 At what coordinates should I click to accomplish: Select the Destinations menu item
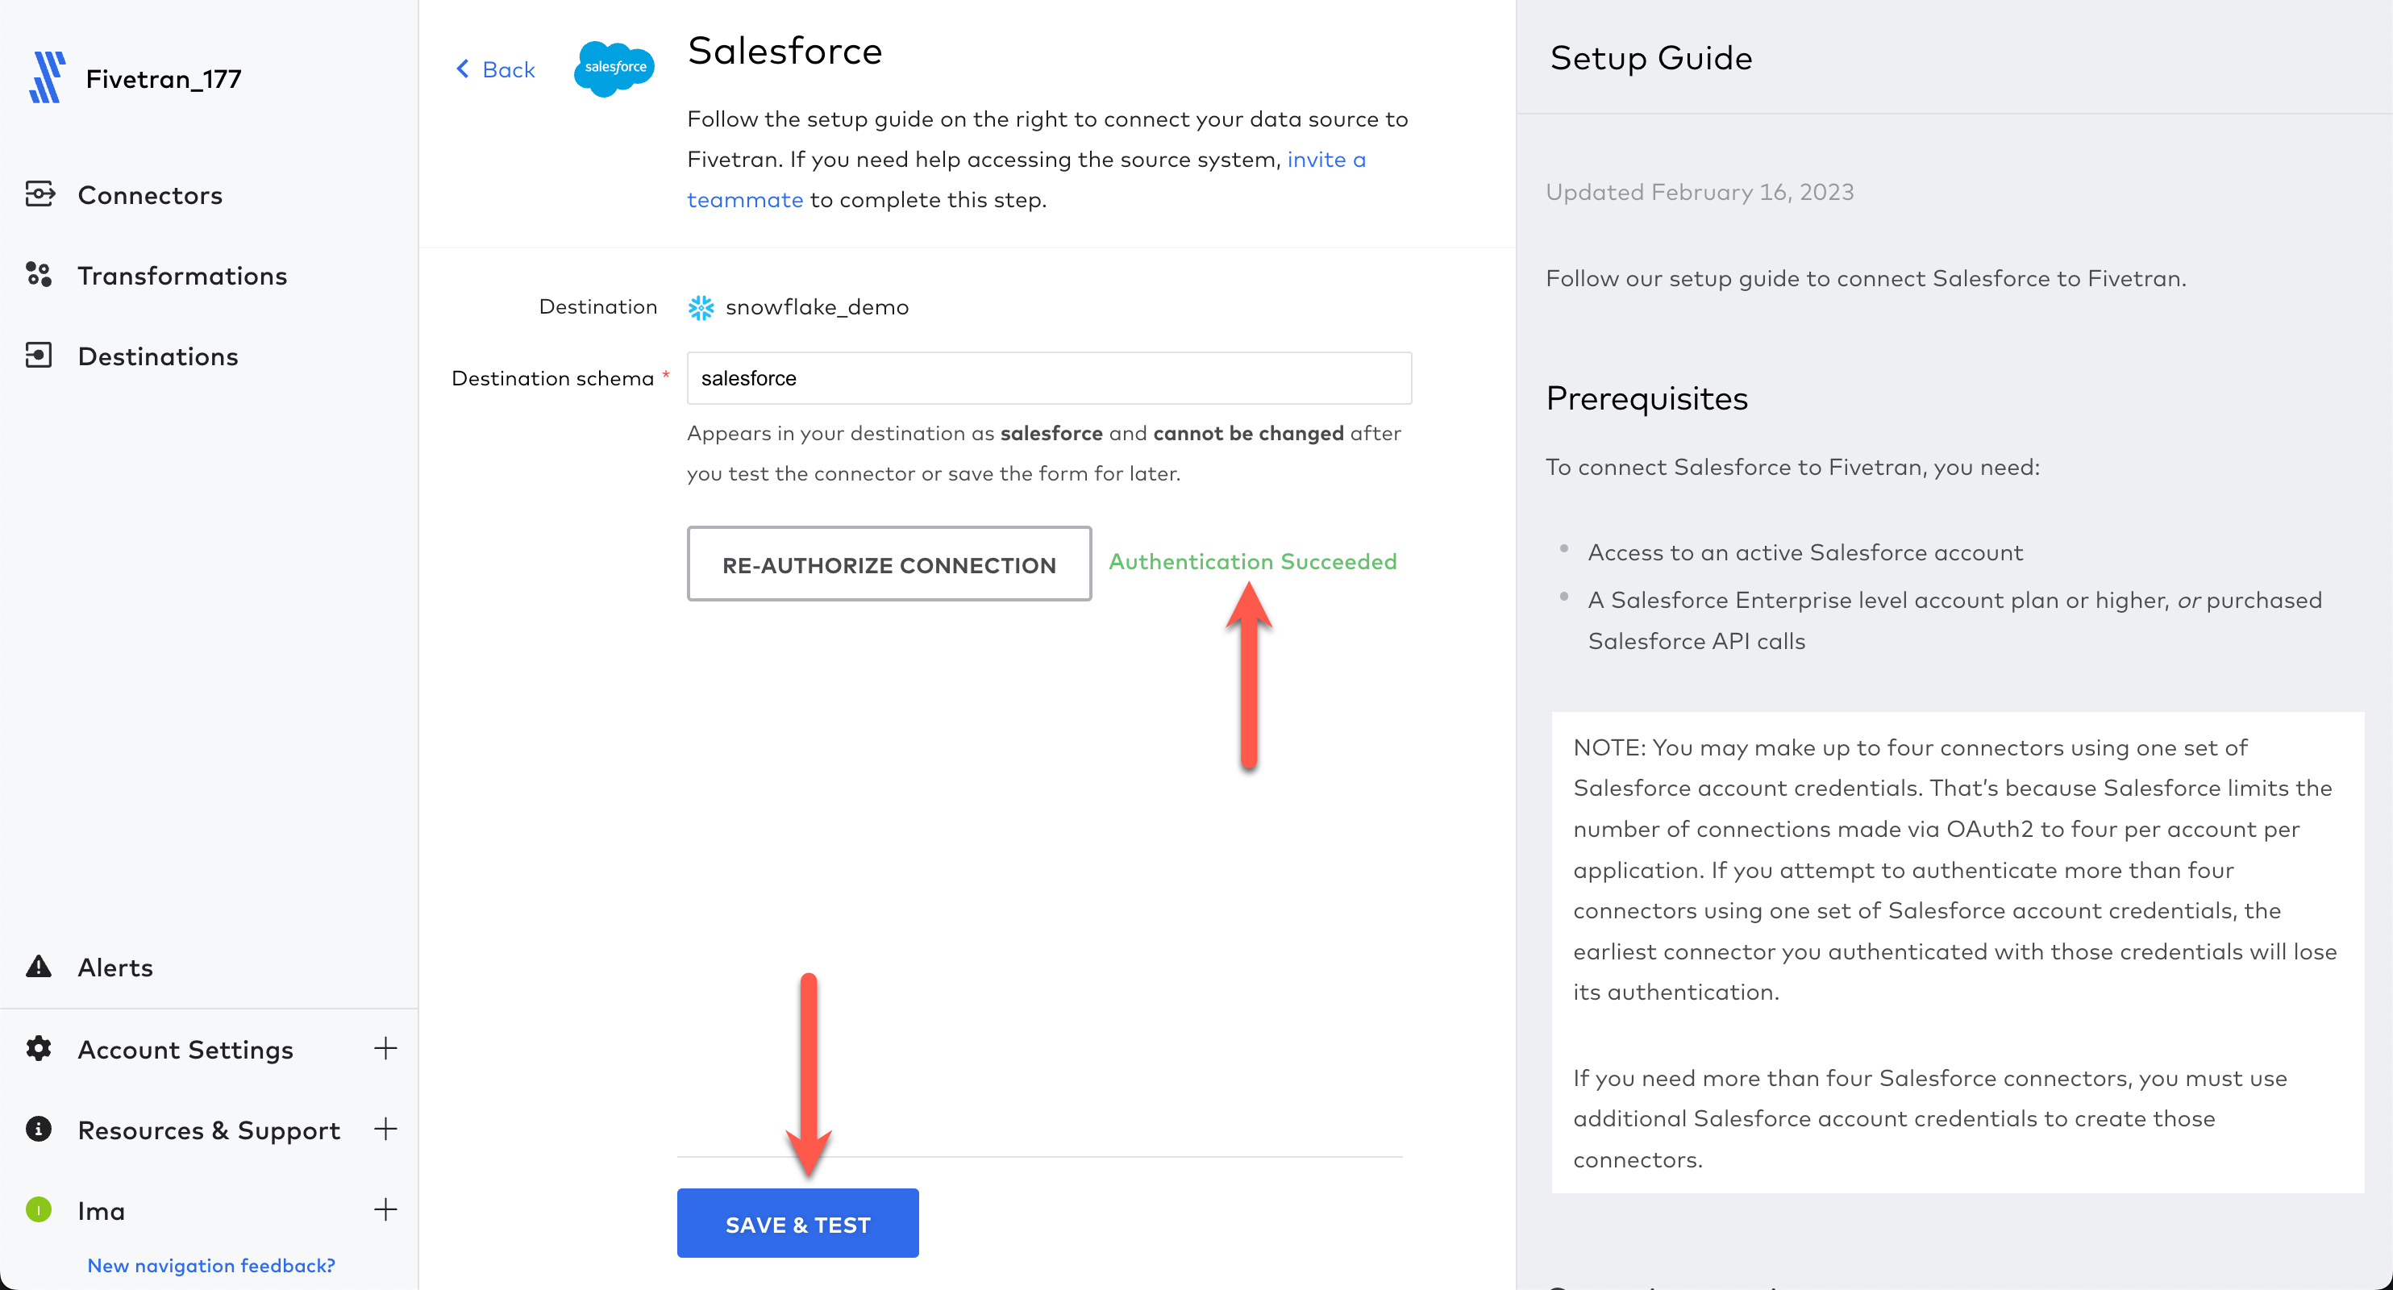(x=157, y=354)
